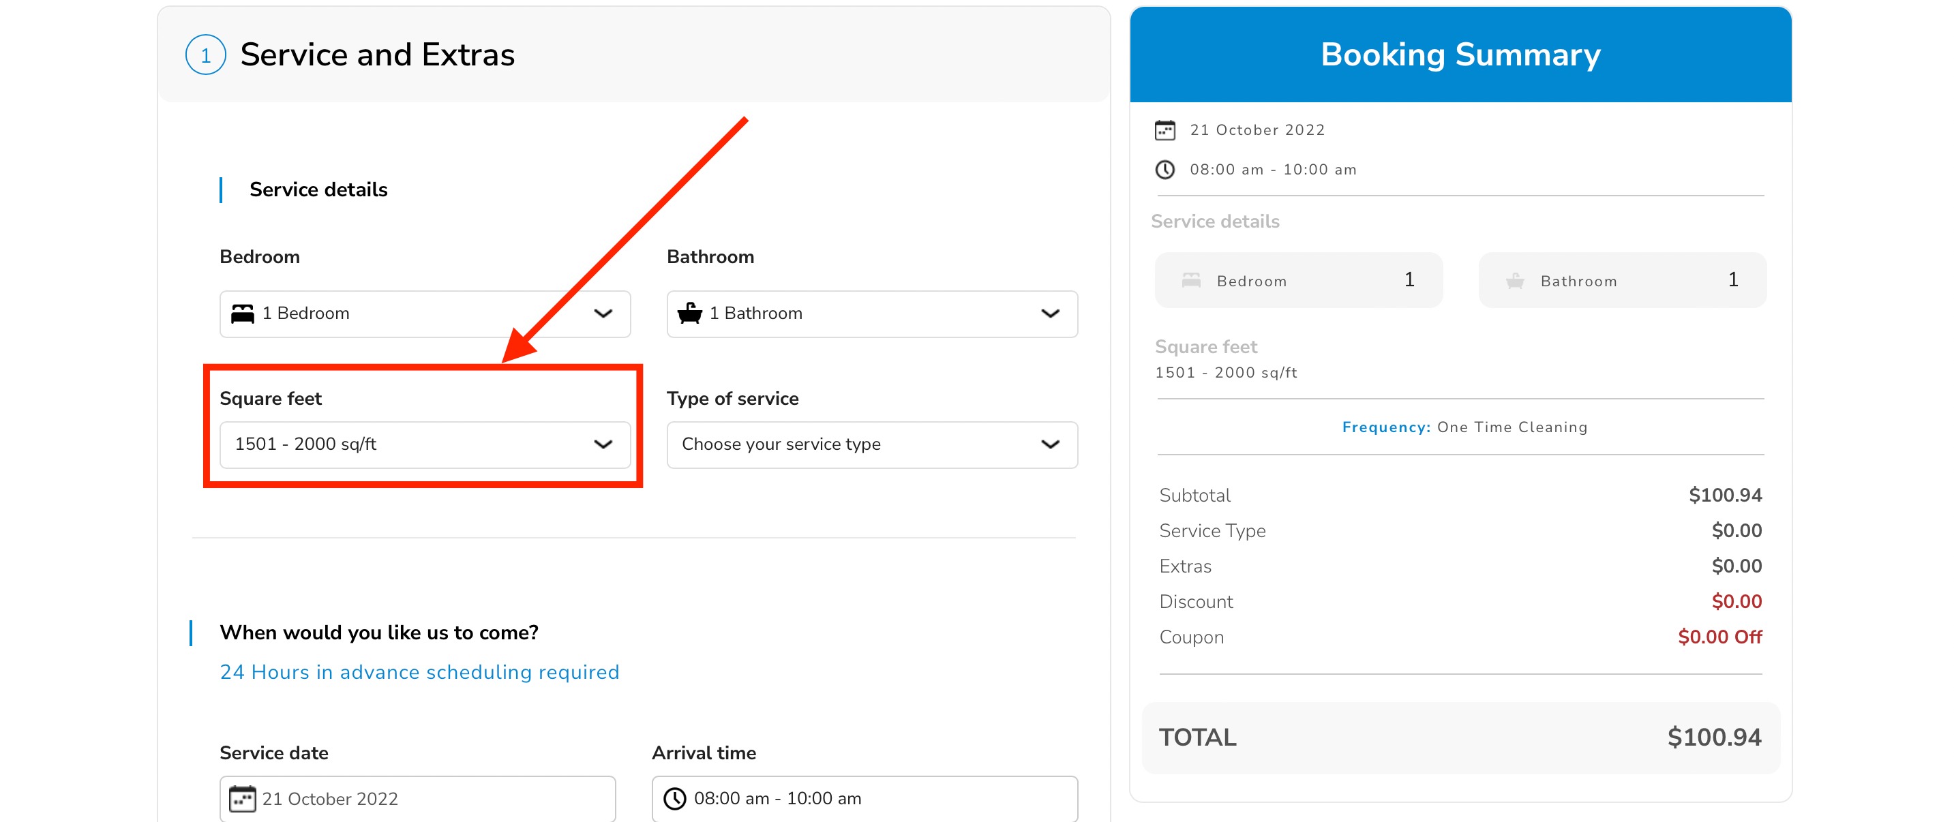Click the 'Square feet' field label in form

tap(271, 398)
